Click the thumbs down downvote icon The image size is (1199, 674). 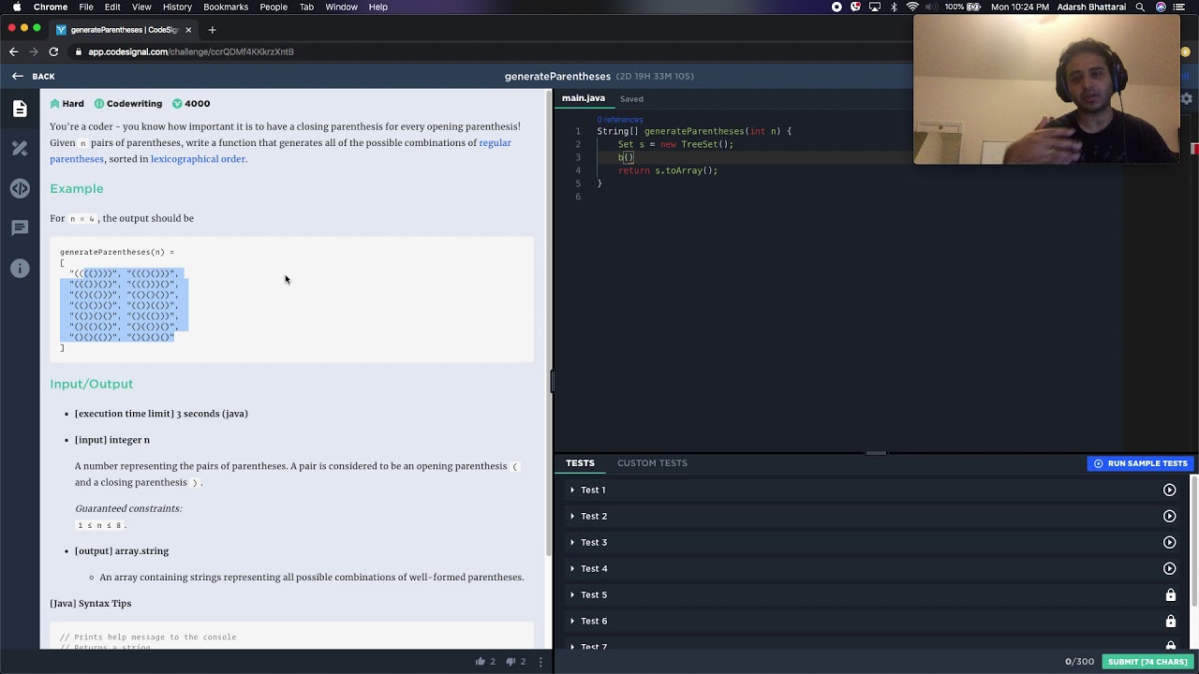coord(511,662)
